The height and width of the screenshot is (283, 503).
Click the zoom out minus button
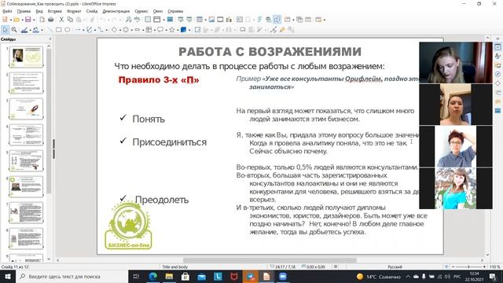[x=453, y=267]
